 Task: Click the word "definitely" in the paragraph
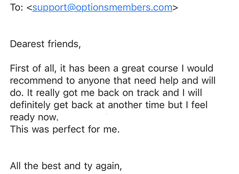30,105
